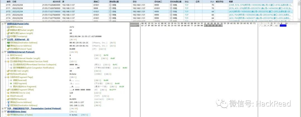Collapse the Packet Info tree node
301x117 pixels.
pyautogui.click(x=3, y=24)
